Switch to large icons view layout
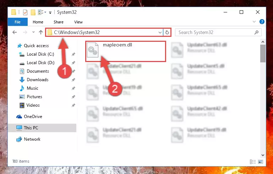The image size is (273, 174). (x=261, y=162)
